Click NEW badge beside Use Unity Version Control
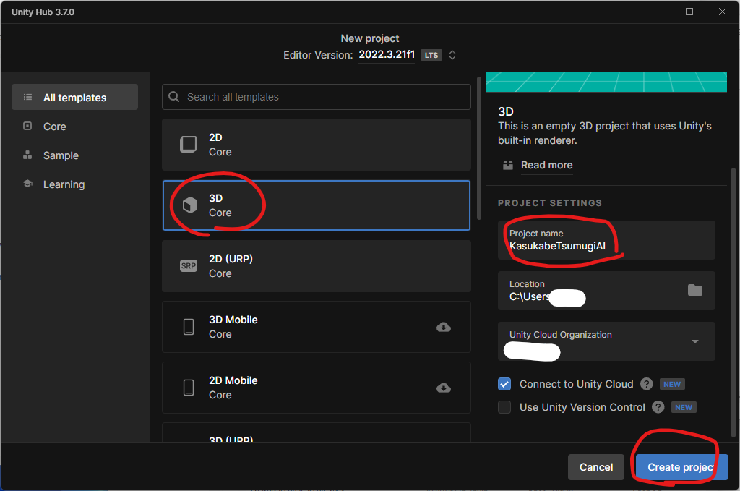Image resolution: width=740 pixels, height=491 pixels. pos(684,407)
